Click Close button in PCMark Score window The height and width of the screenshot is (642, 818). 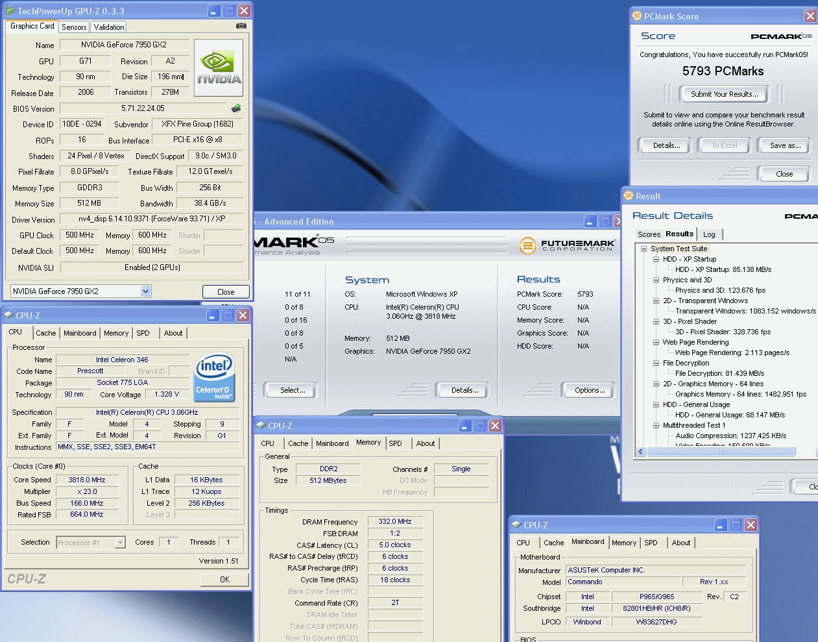point(784,174)
